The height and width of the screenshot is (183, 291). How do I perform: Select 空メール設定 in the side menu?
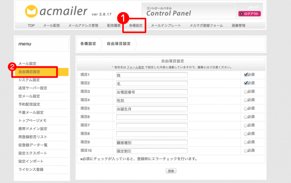point(29,96)
